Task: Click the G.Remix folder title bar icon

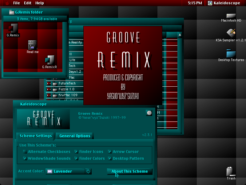Action: point(12,12)
